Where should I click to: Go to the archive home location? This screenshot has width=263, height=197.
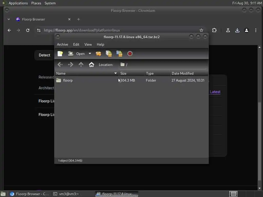91,64
